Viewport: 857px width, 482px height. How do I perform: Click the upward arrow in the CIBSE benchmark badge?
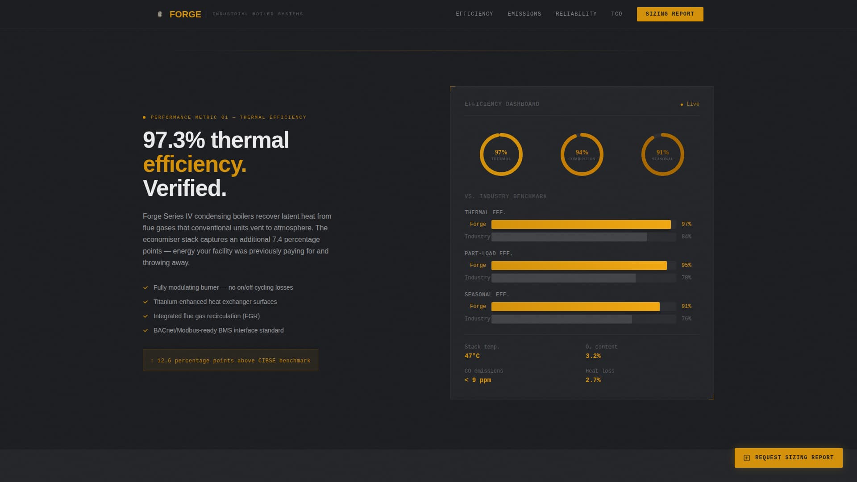point(151,360)
